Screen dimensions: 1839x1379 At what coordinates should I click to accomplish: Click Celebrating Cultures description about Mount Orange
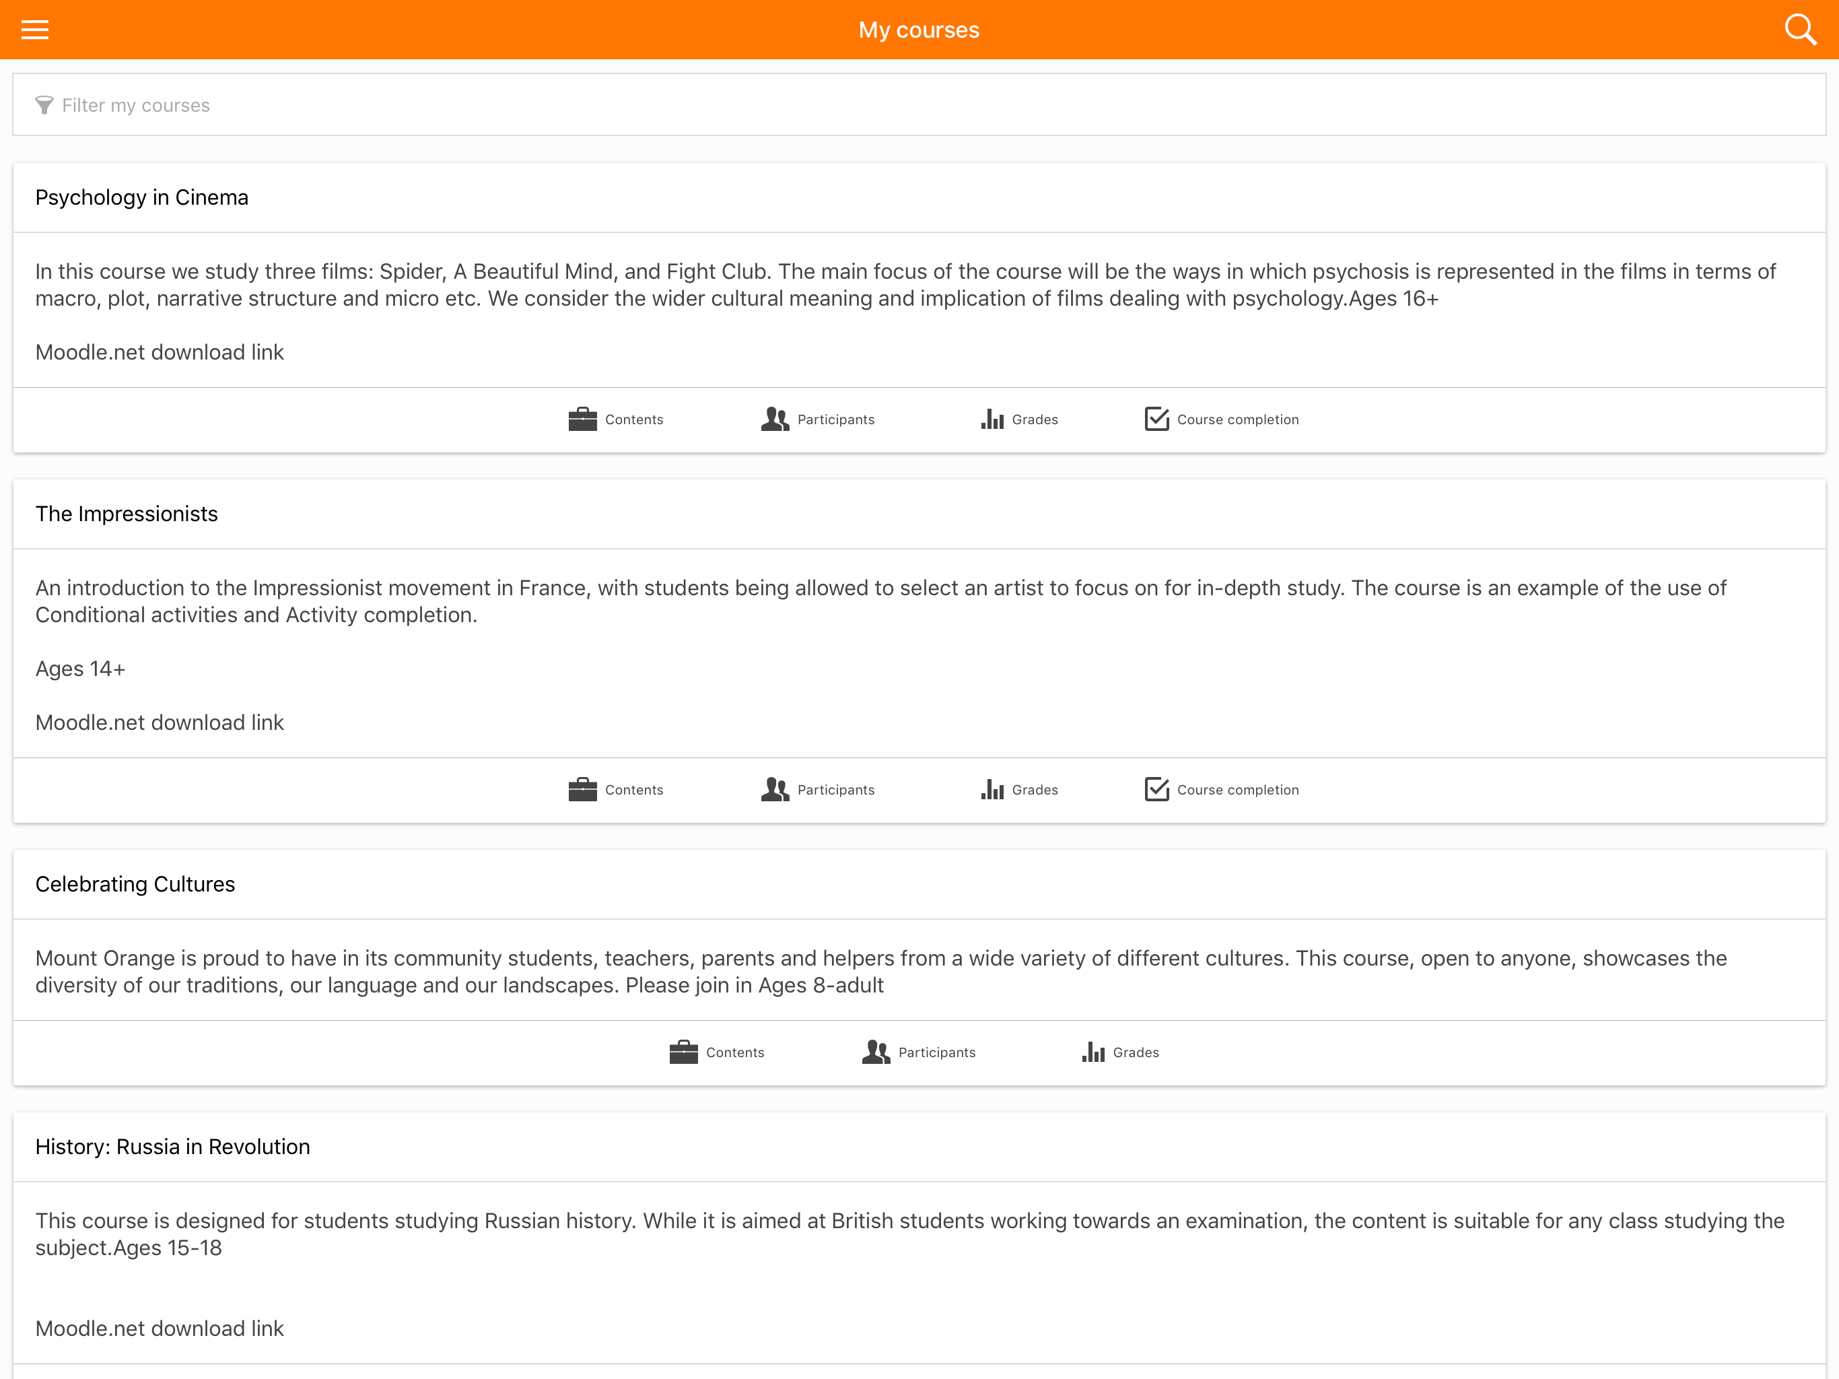click(x=881, y=972)
